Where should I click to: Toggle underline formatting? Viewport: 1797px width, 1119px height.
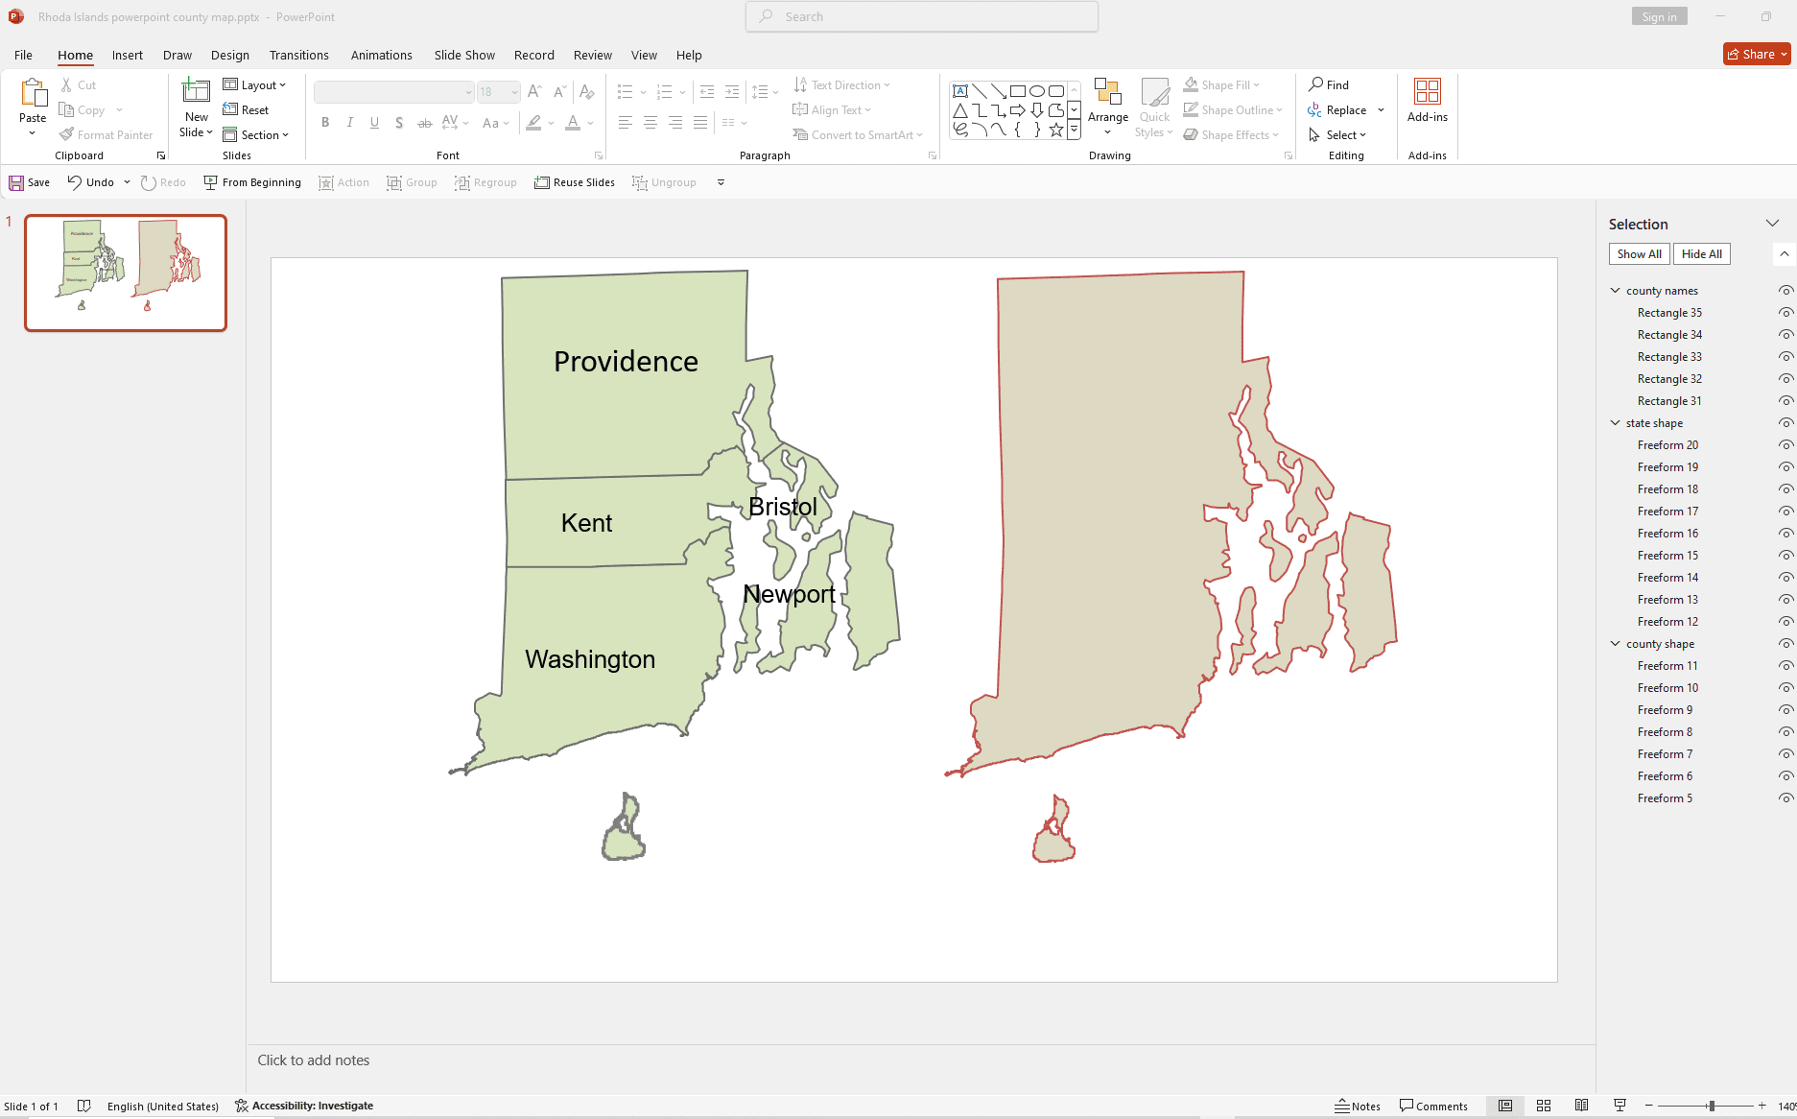[x=374, y=122]
